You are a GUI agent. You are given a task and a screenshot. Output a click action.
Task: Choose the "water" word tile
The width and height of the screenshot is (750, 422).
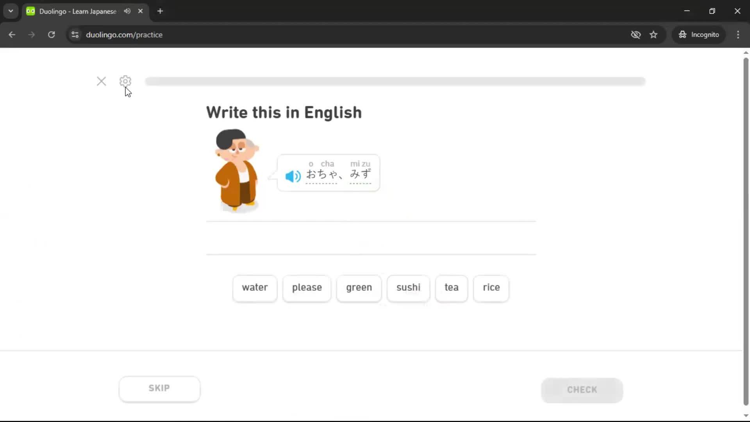tap(255, 288)
